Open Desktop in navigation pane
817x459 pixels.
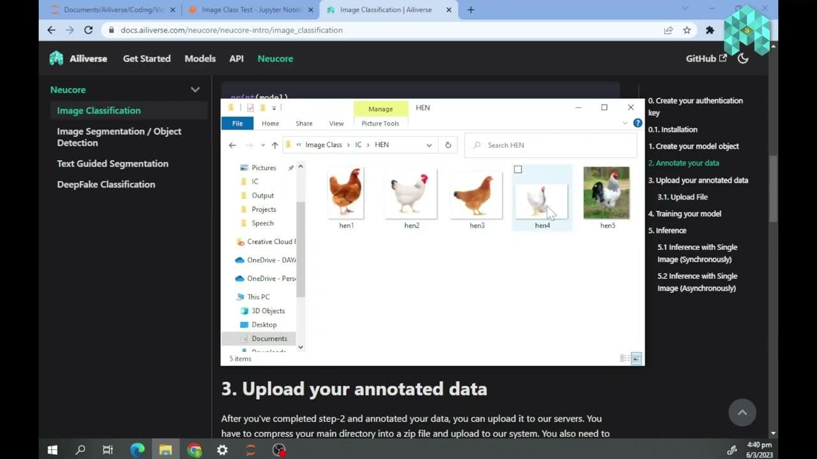[x=264, y=325]
